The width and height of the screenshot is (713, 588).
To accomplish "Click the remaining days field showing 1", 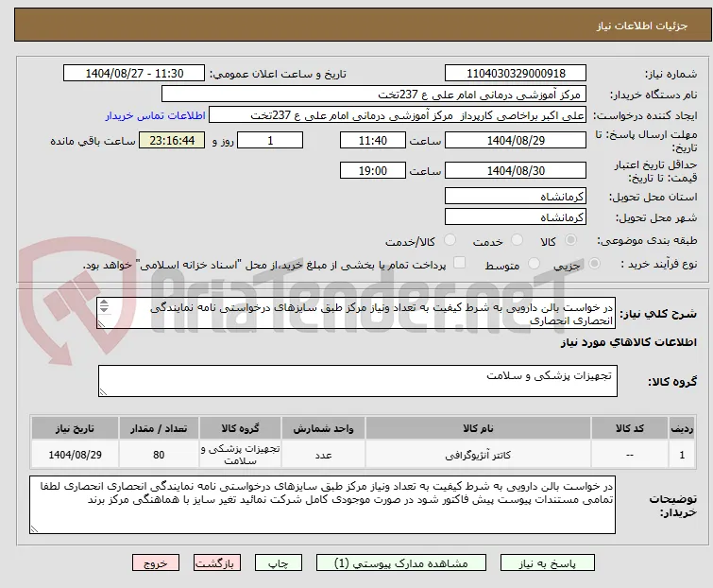I will (270, 140).
